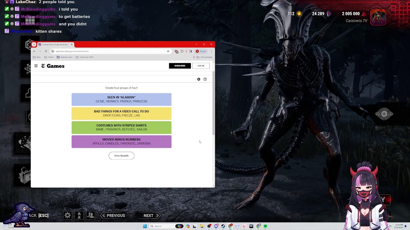410x230 pixels.
Task: Open the Paused profile button in Chrome
Action: pos(201,51)
